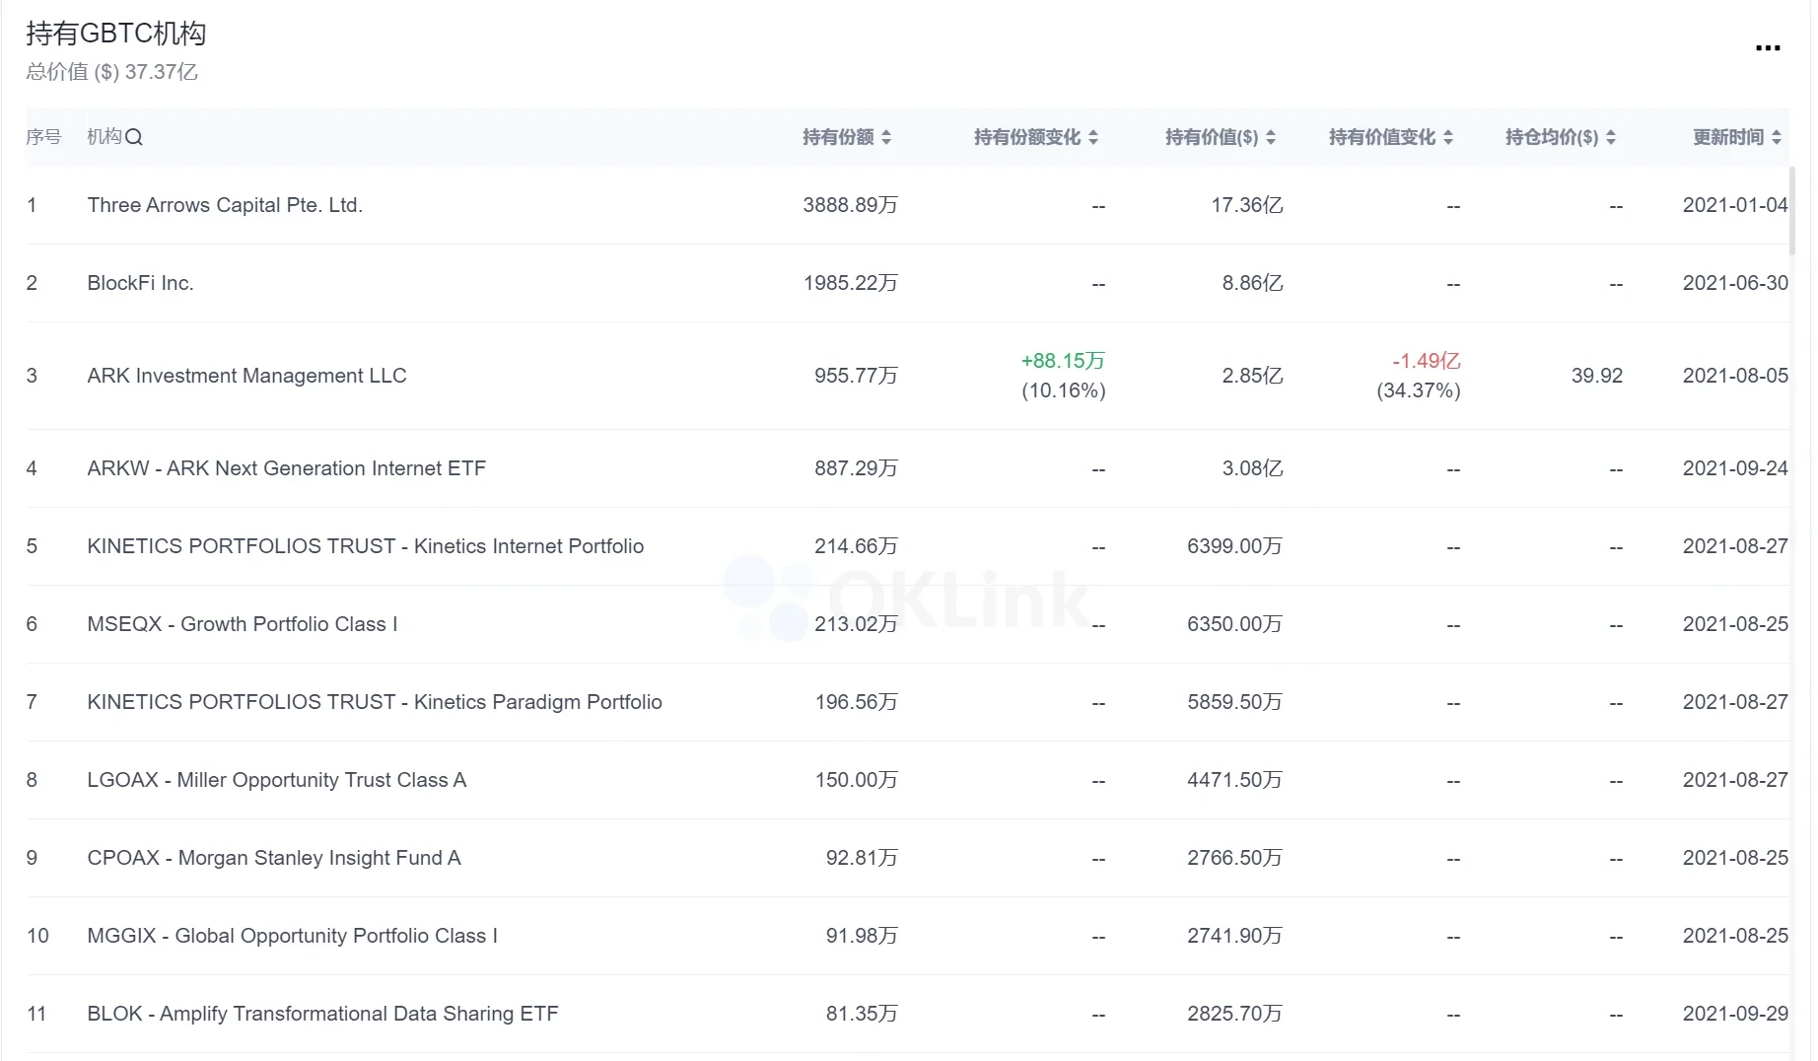Select CPOAX - Morgan Stanley Insight Fund A

[x=273, y=858]
